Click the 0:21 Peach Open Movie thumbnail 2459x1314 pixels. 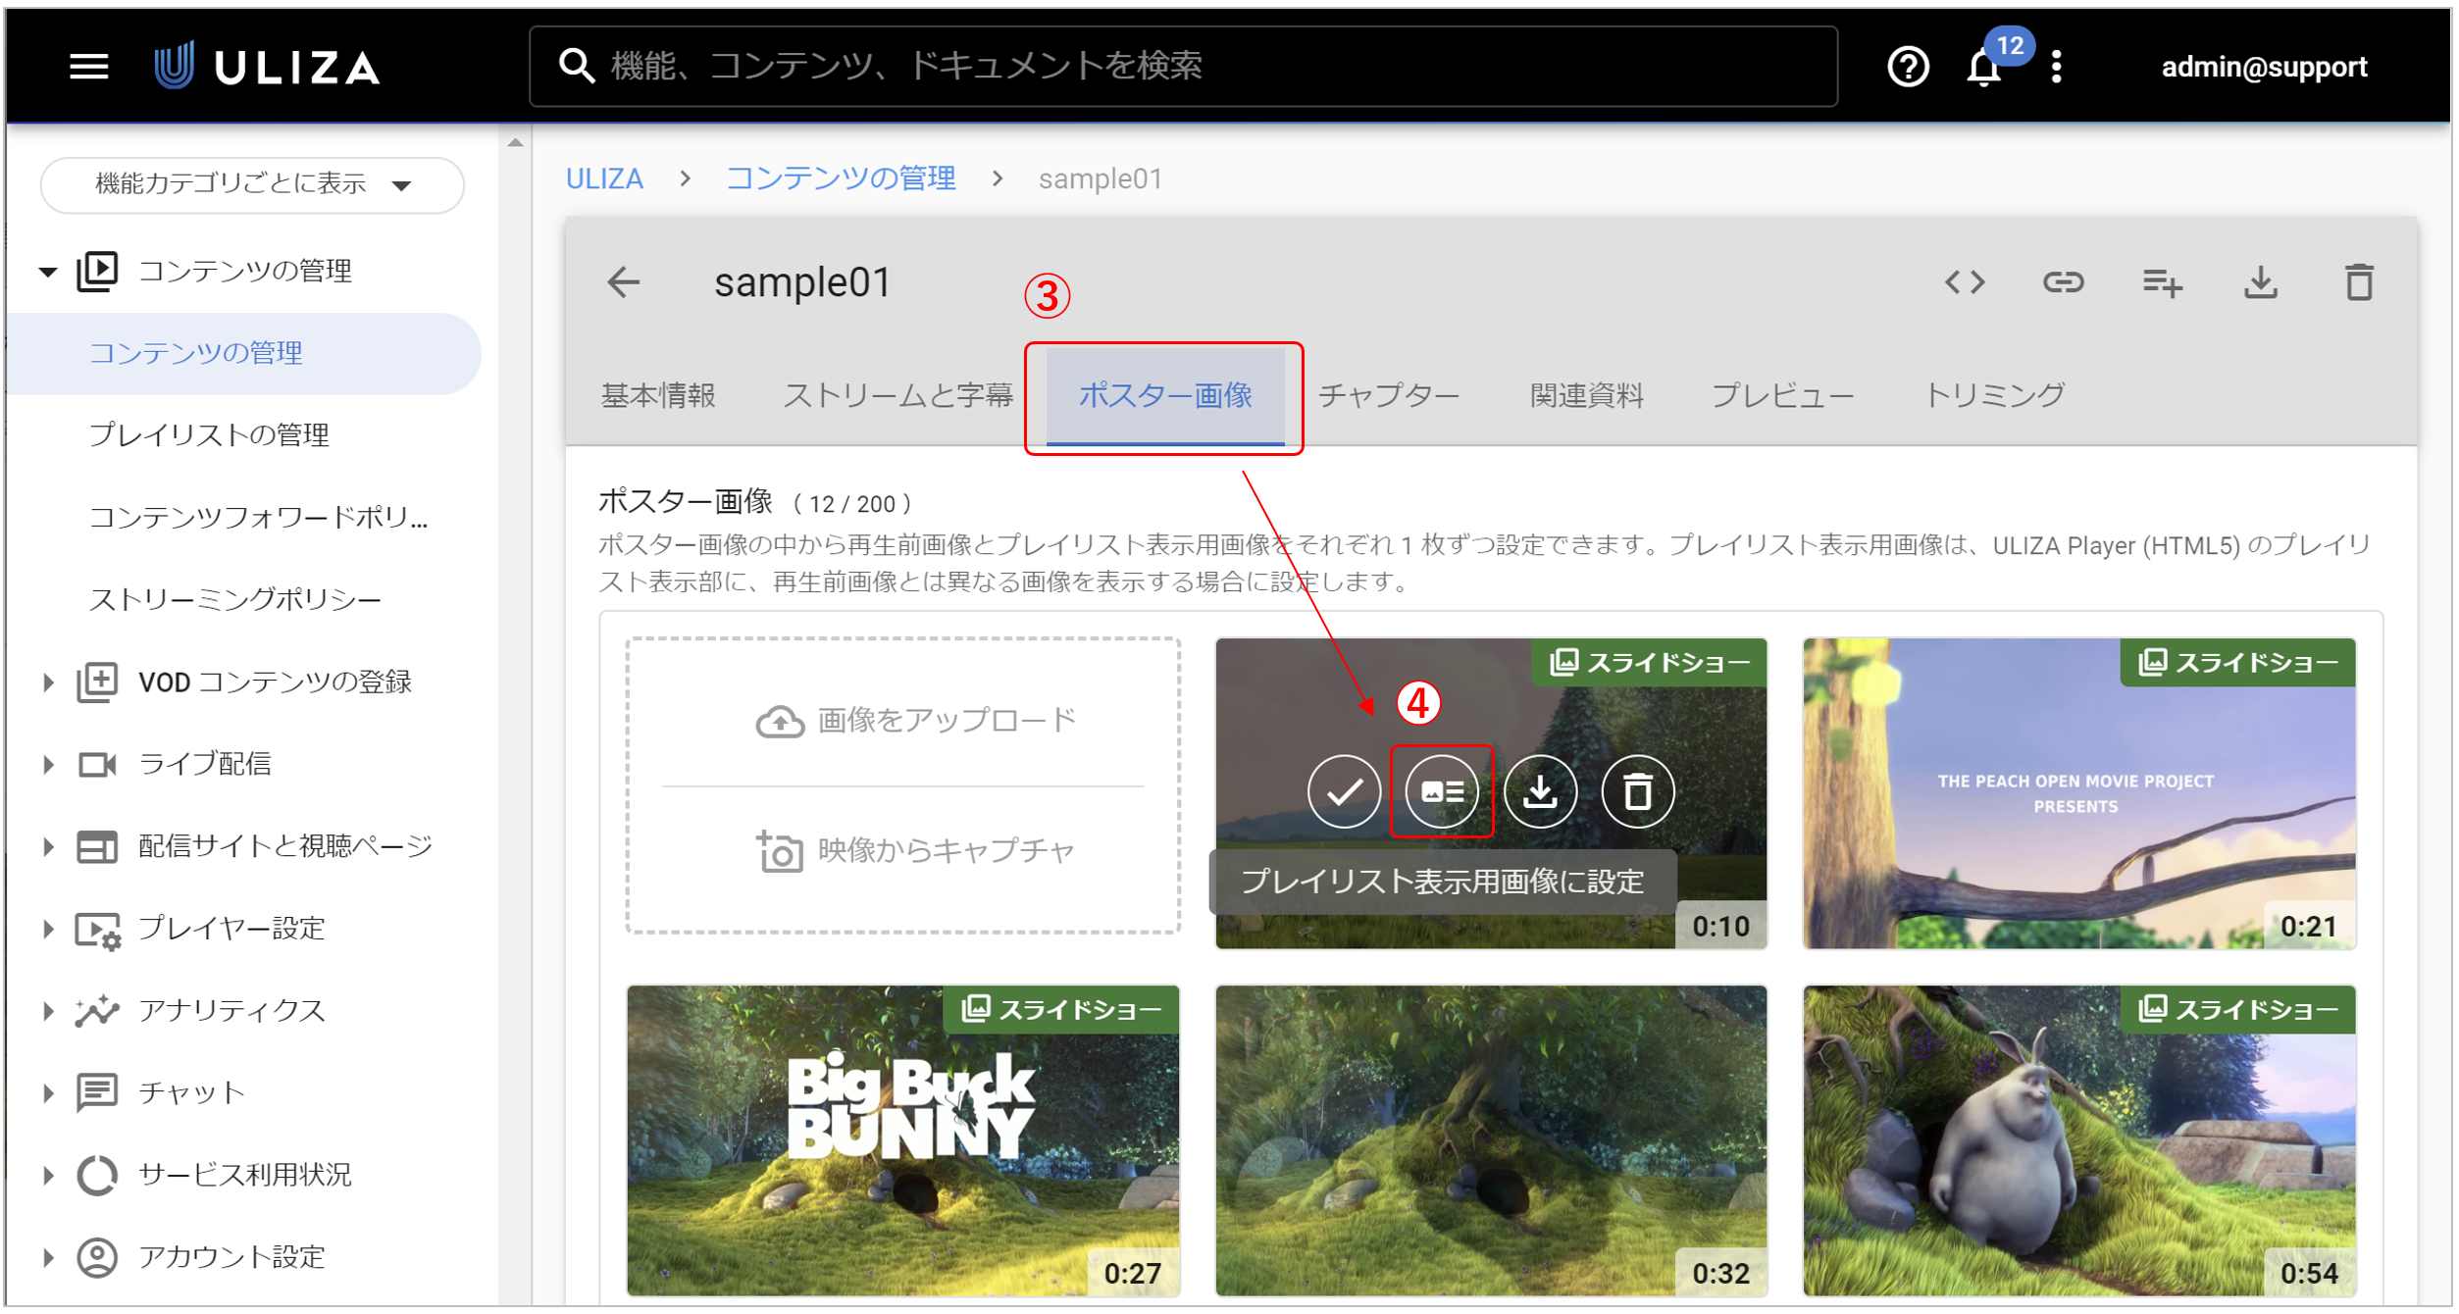[x=2078, y=793]
